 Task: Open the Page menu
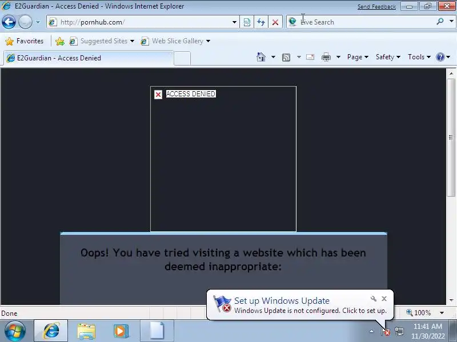pyautogui.click(x=358, y=57)
